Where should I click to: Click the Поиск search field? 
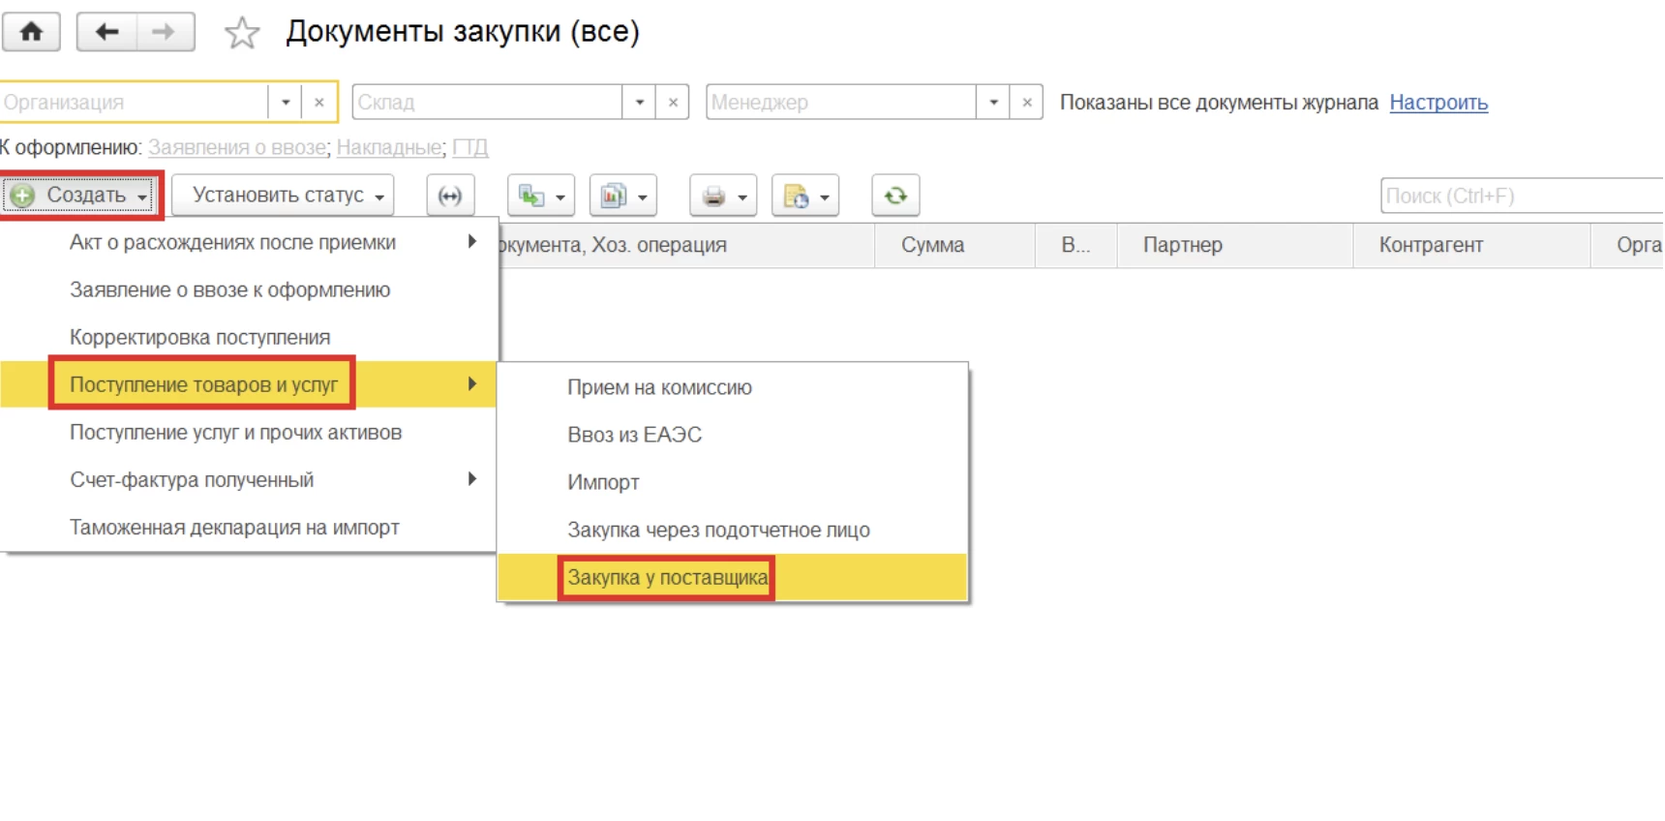(x=1520, y=196)
